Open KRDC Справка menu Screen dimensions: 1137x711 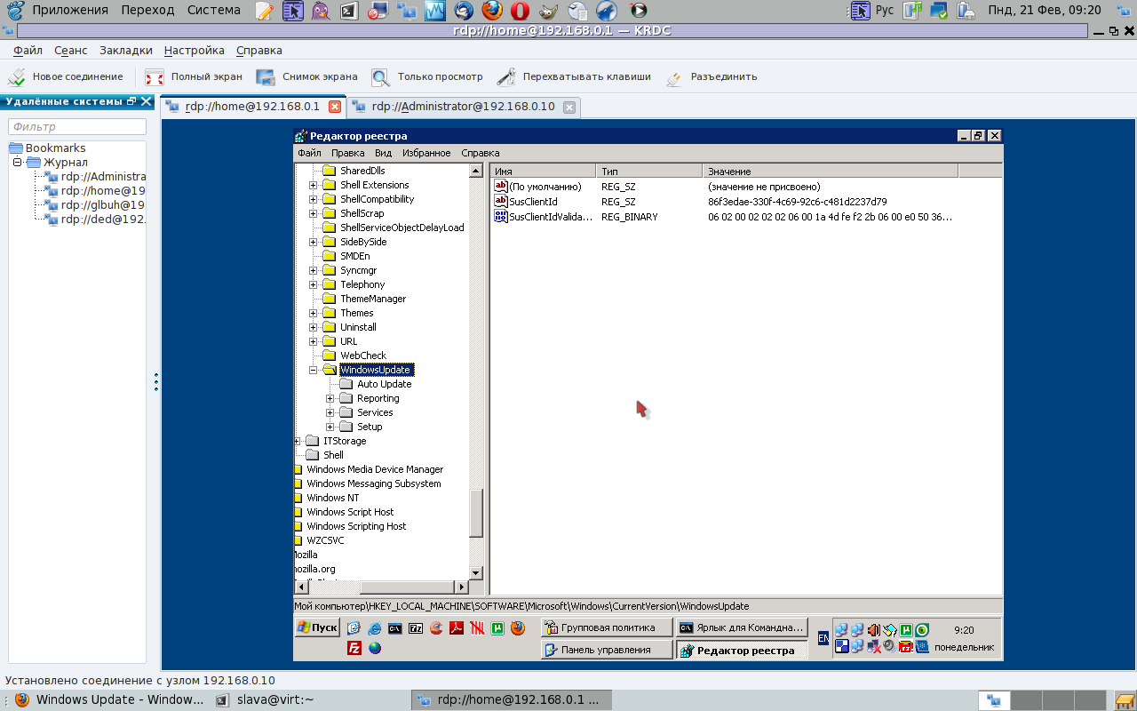[259, 51]
